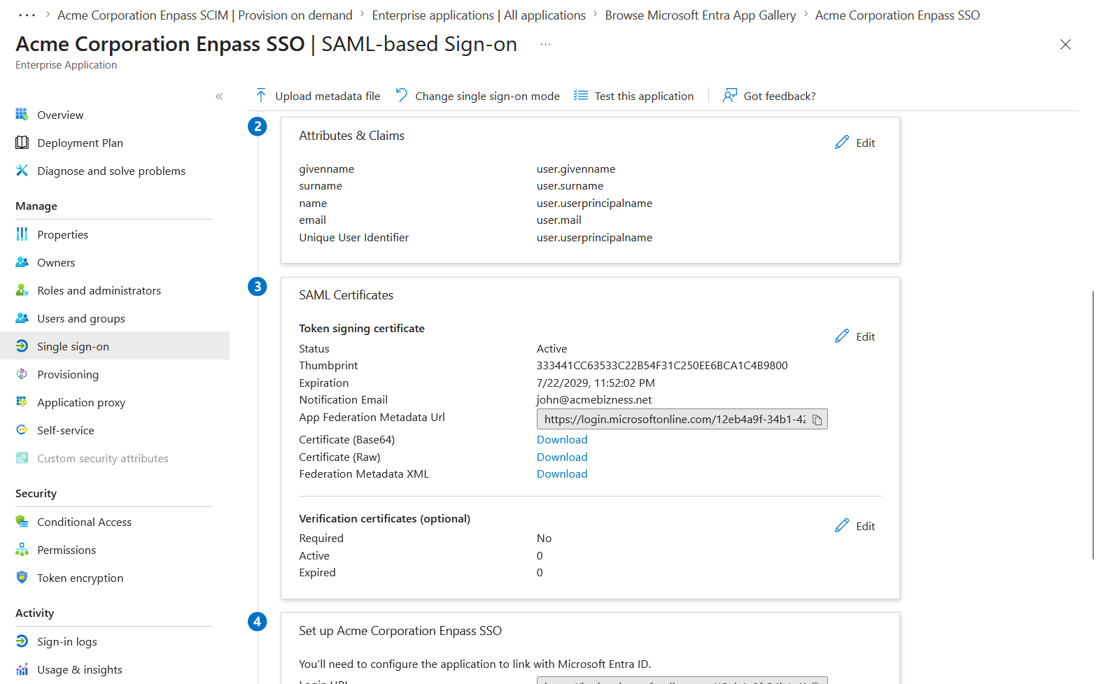The image size is (1096, 684).
Task: Click the Owners people icon
Action: tap(22, 262)
